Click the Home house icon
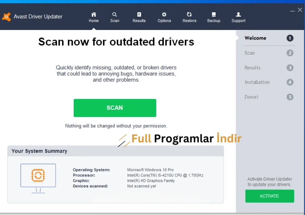The height and width of the screenshot is (215, 305). tap(94, 14)
